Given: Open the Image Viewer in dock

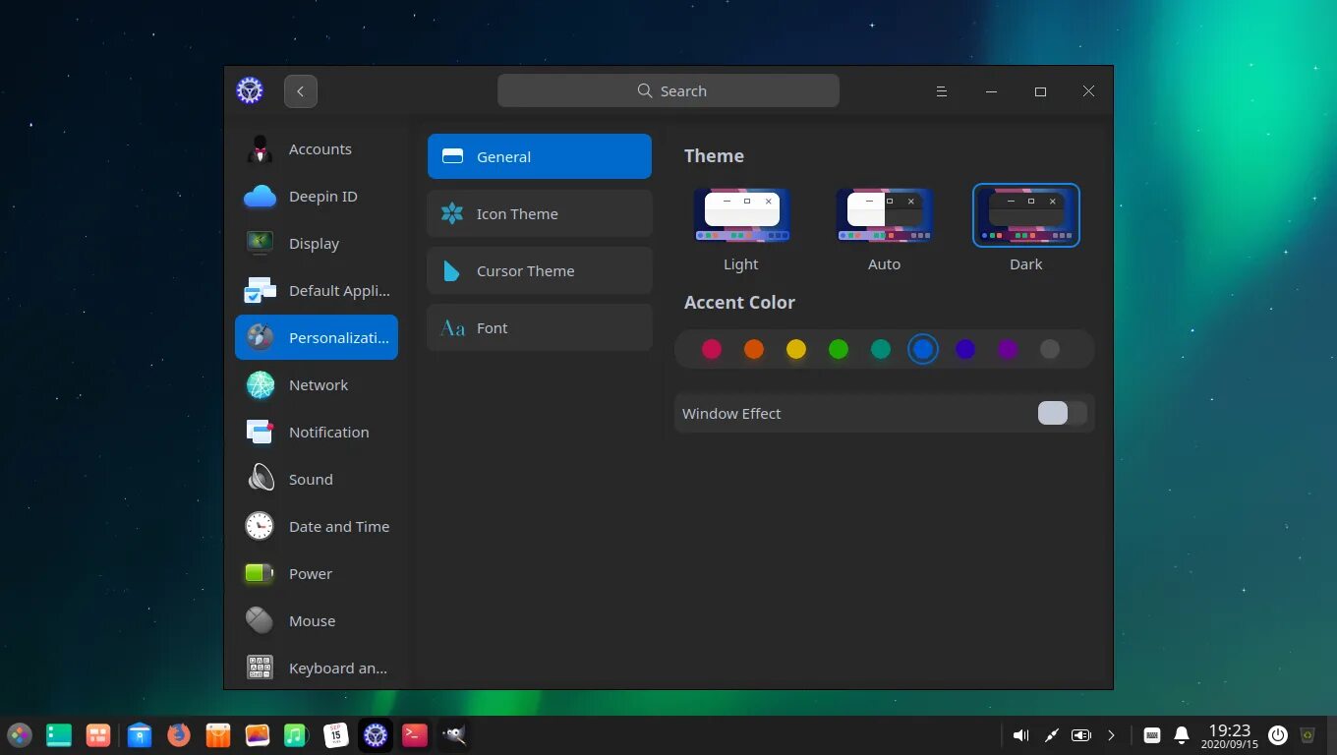Looking at the screenshot, I should pyautogui.click(x=258, y=734).
